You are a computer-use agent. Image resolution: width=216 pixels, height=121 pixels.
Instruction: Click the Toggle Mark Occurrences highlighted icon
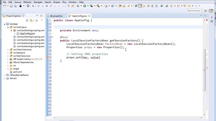(140, 6)
